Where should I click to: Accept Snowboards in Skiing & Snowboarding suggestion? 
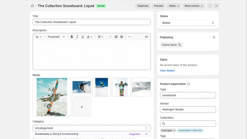click(x=57, y=134)
